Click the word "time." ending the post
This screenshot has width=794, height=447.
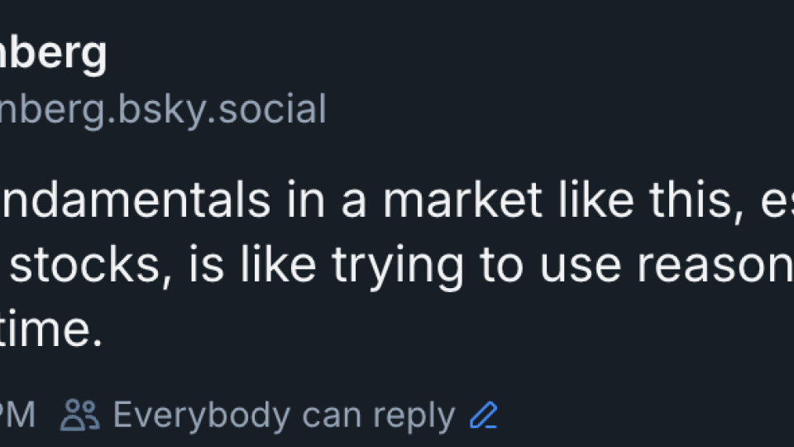[51, 329]
